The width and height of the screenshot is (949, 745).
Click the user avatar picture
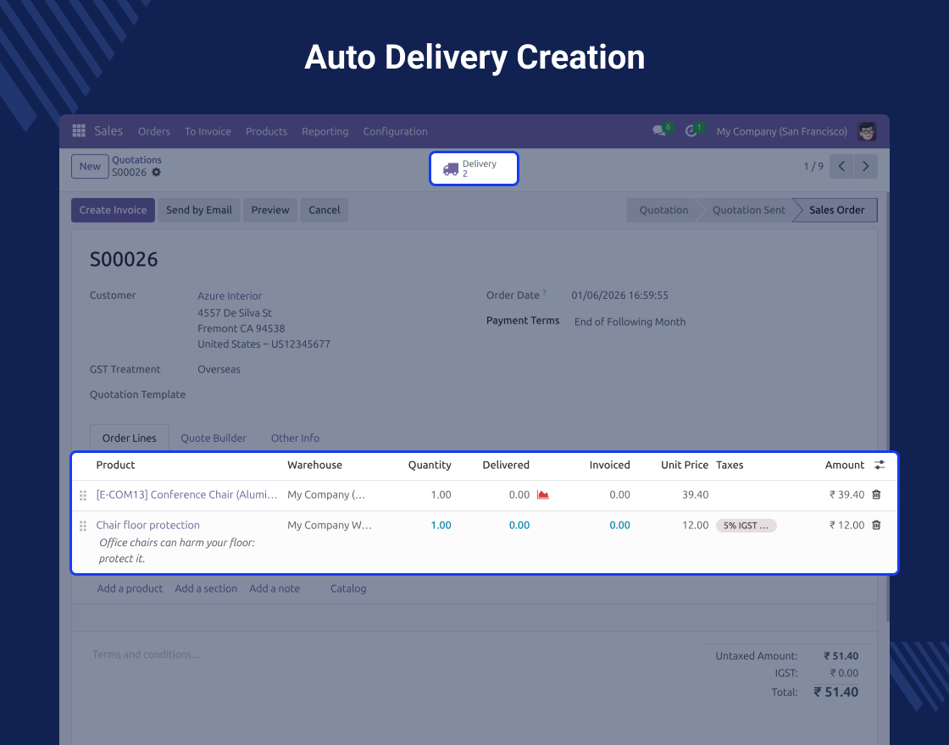point(867,131)
